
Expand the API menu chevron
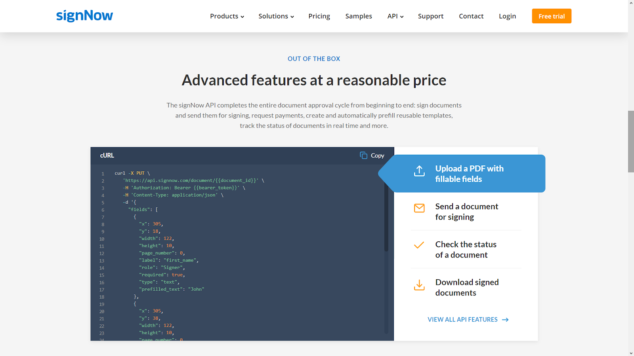[402, 17]
